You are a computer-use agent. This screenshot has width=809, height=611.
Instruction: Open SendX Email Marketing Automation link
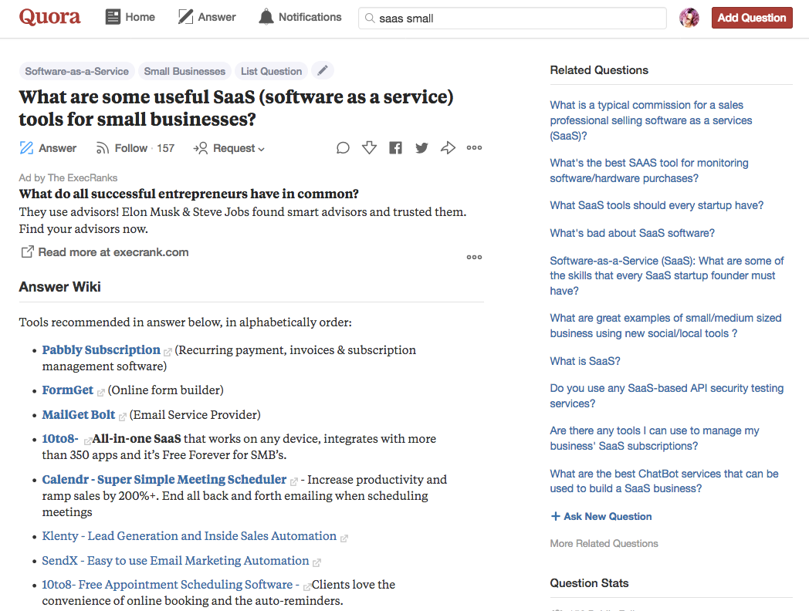pyautogui.click(x=175, y=561)
